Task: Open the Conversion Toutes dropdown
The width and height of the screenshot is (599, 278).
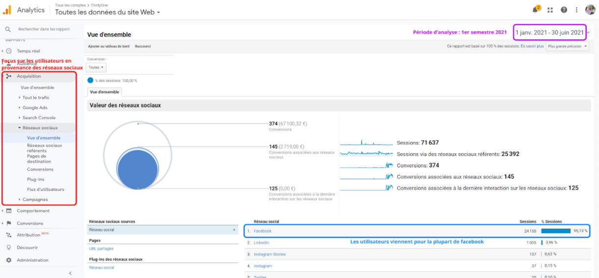Action: [96, 68]
